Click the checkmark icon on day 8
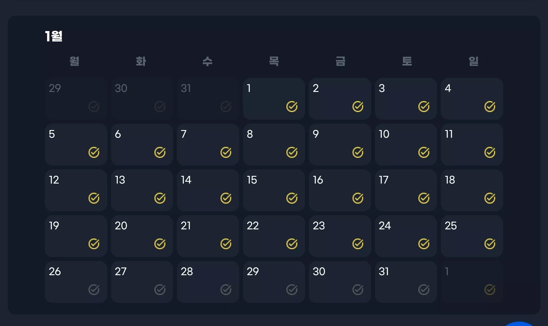Screen dimensions: 548x326 pyautogui.click(x=292, y=152)
